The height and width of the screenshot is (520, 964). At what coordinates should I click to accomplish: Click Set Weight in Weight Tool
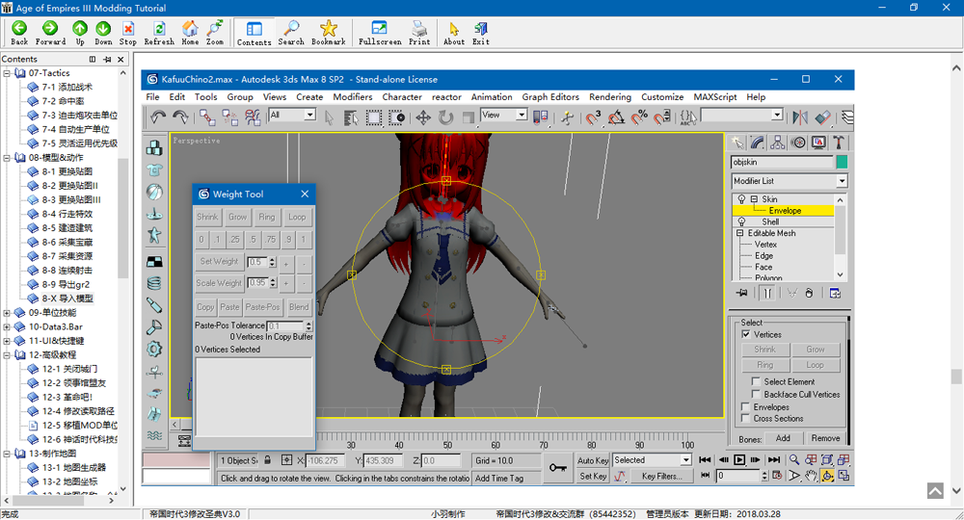(x=219, y=262)
